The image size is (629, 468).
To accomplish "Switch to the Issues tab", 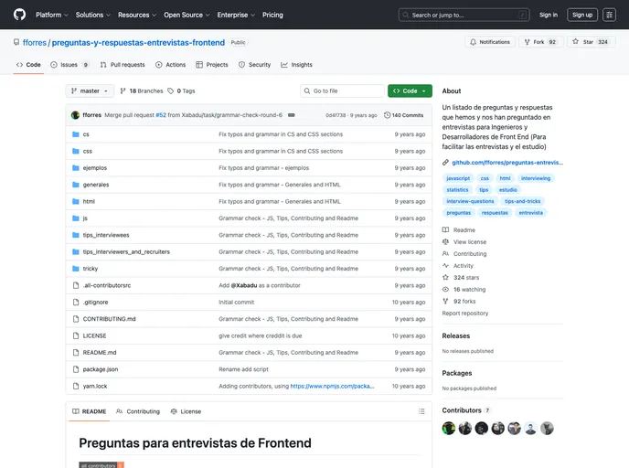I will (x=69, y=65).
